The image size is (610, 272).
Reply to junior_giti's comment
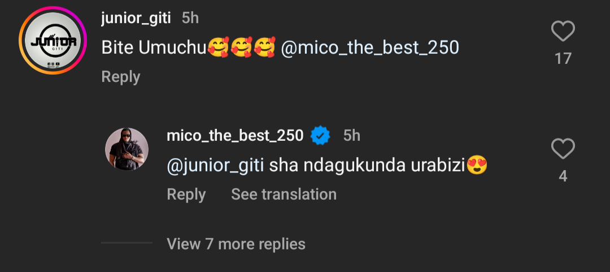click(120, 77)
